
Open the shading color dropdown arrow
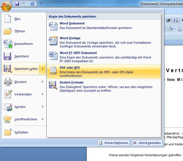tap(175, 29)
